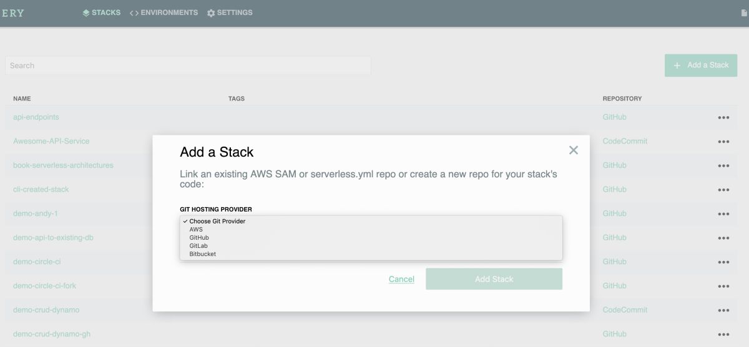Go to the Environments tab

coord(164,12)
